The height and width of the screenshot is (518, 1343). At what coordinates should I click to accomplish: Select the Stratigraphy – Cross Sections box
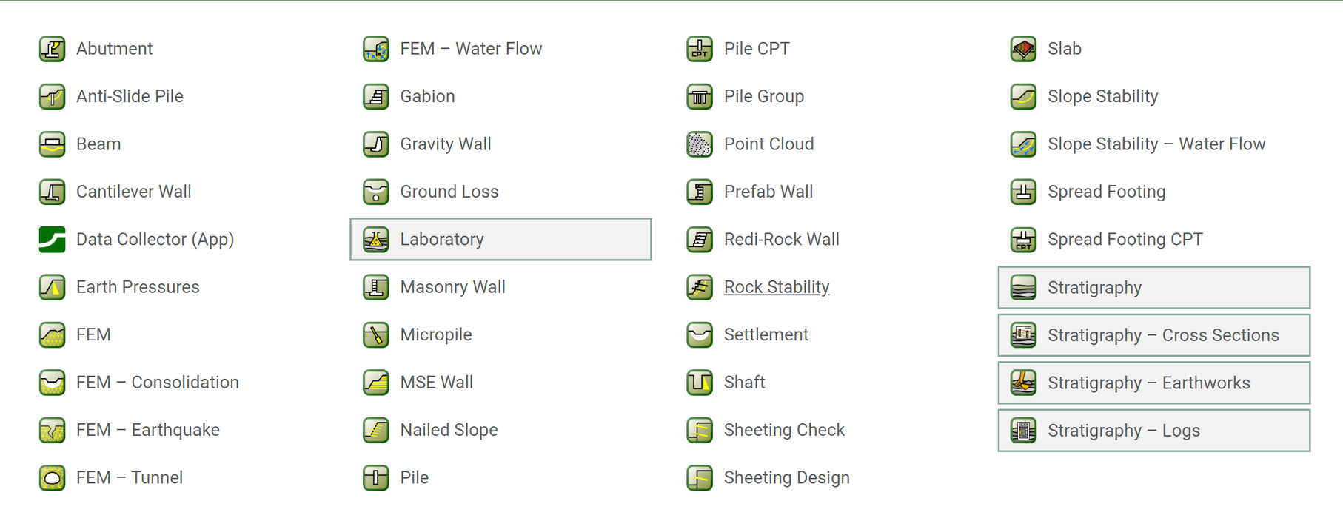1153,335
